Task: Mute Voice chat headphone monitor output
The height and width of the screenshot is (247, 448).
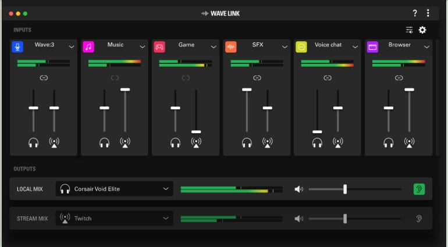Action: (x=317, y=142)
